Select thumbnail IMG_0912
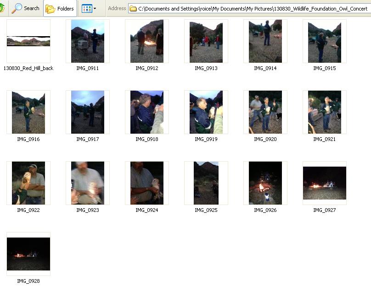The height and width of the screenshot is (292, 371). pos(147,41)
